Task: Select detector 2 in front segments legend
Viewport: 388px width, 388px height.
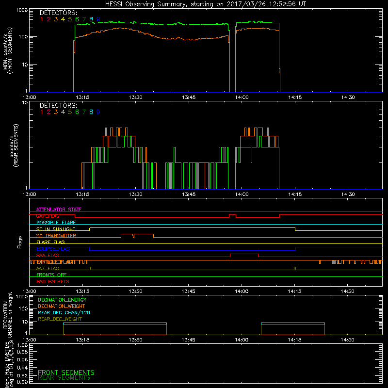Action: [x=49, y=19]
